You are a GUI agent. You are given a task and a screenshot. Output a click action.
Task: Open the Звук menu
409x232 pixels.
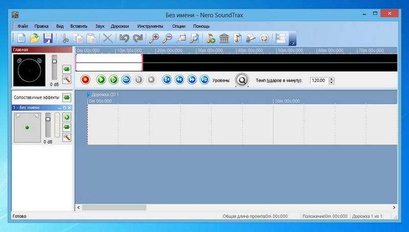click(x=100, y=26)
